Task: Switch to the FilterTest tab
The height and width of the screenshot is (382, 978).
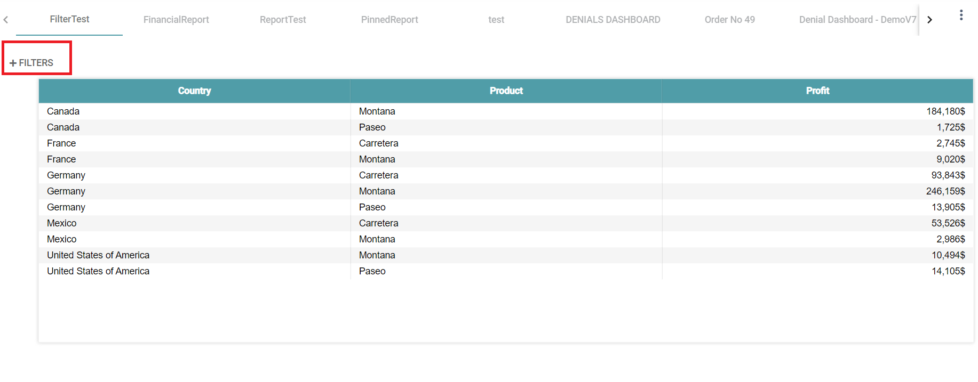Action: [69, 20]
